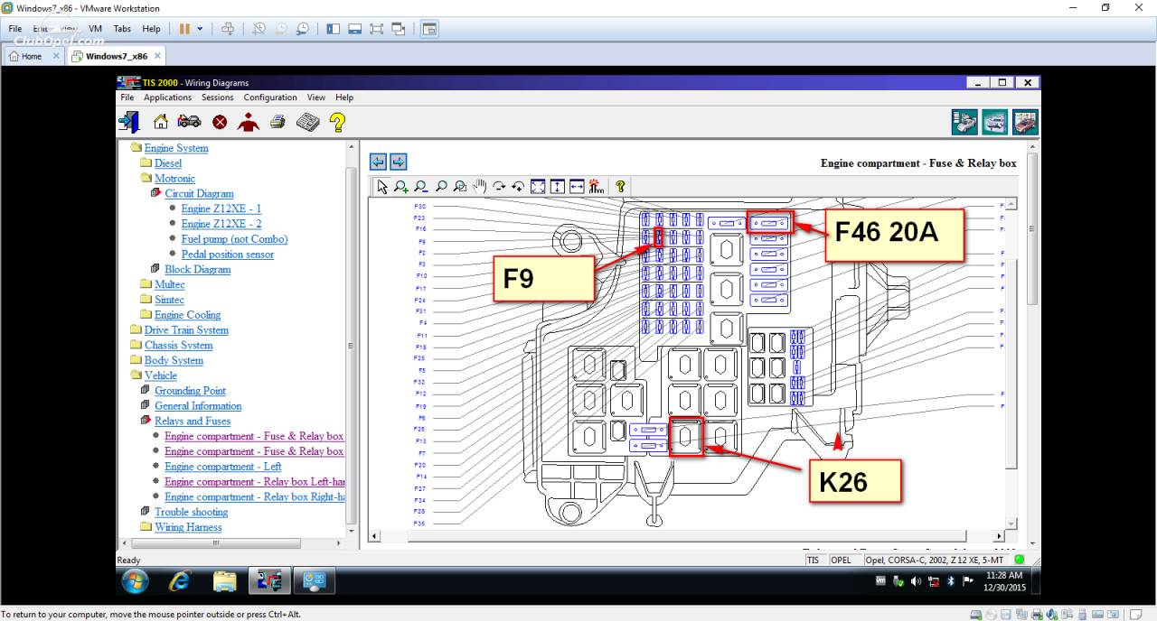This screenshot has height=621, width=1157.
Task: Rotate diagram clockwise
Action: point(499,187)
